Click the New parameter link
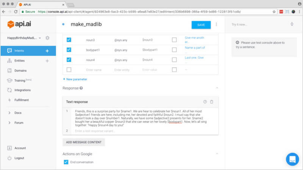 coord(75,79)
